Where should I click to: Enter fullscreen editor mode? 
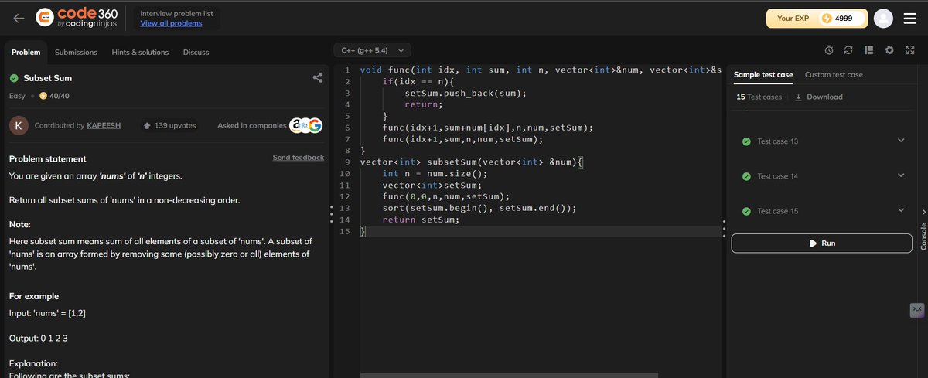click(909, 50)
